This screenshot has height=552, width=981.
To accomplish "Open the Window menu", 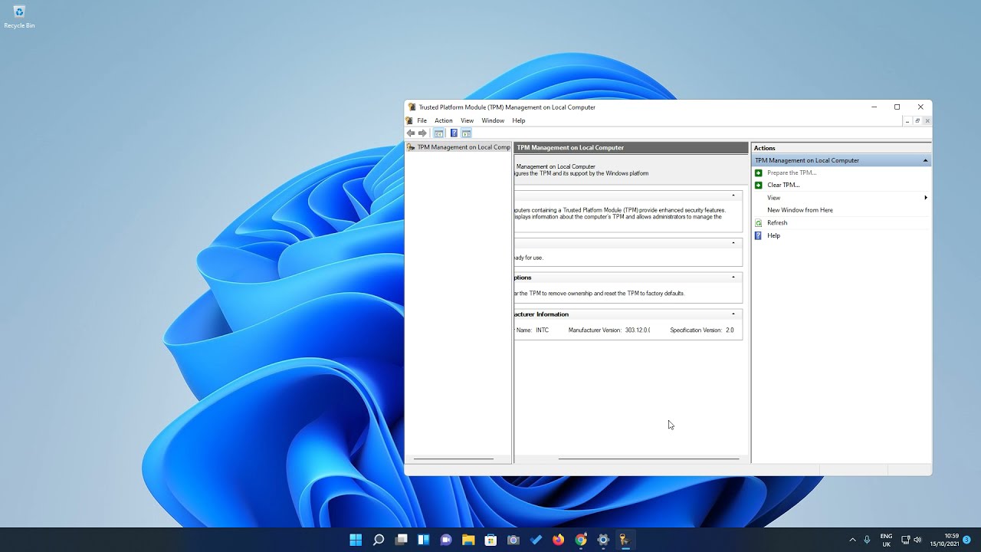I will 493,120.
